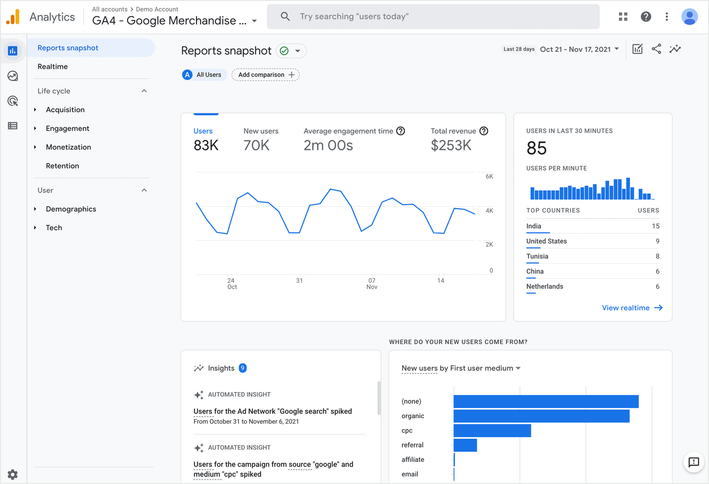Customize this report using the edit icon

coord(637,49)
